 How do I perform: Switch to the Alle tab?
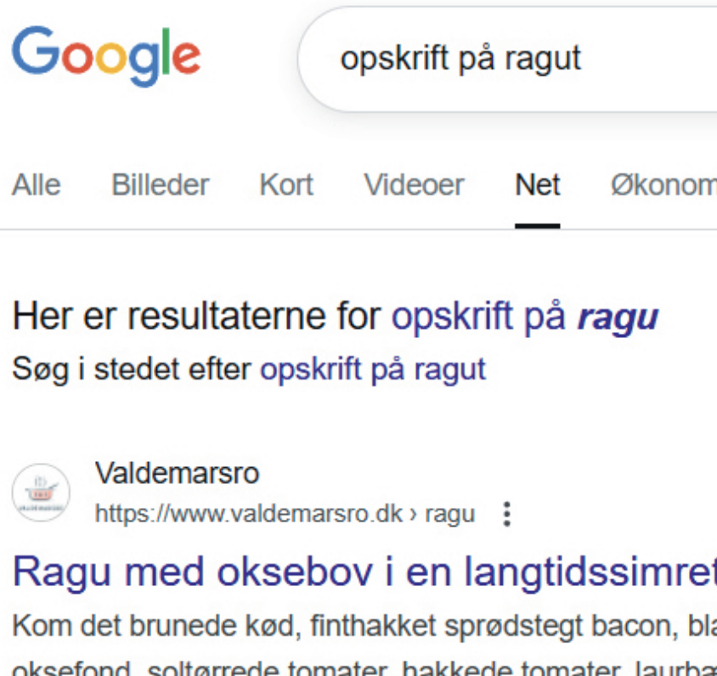(37, 185)
